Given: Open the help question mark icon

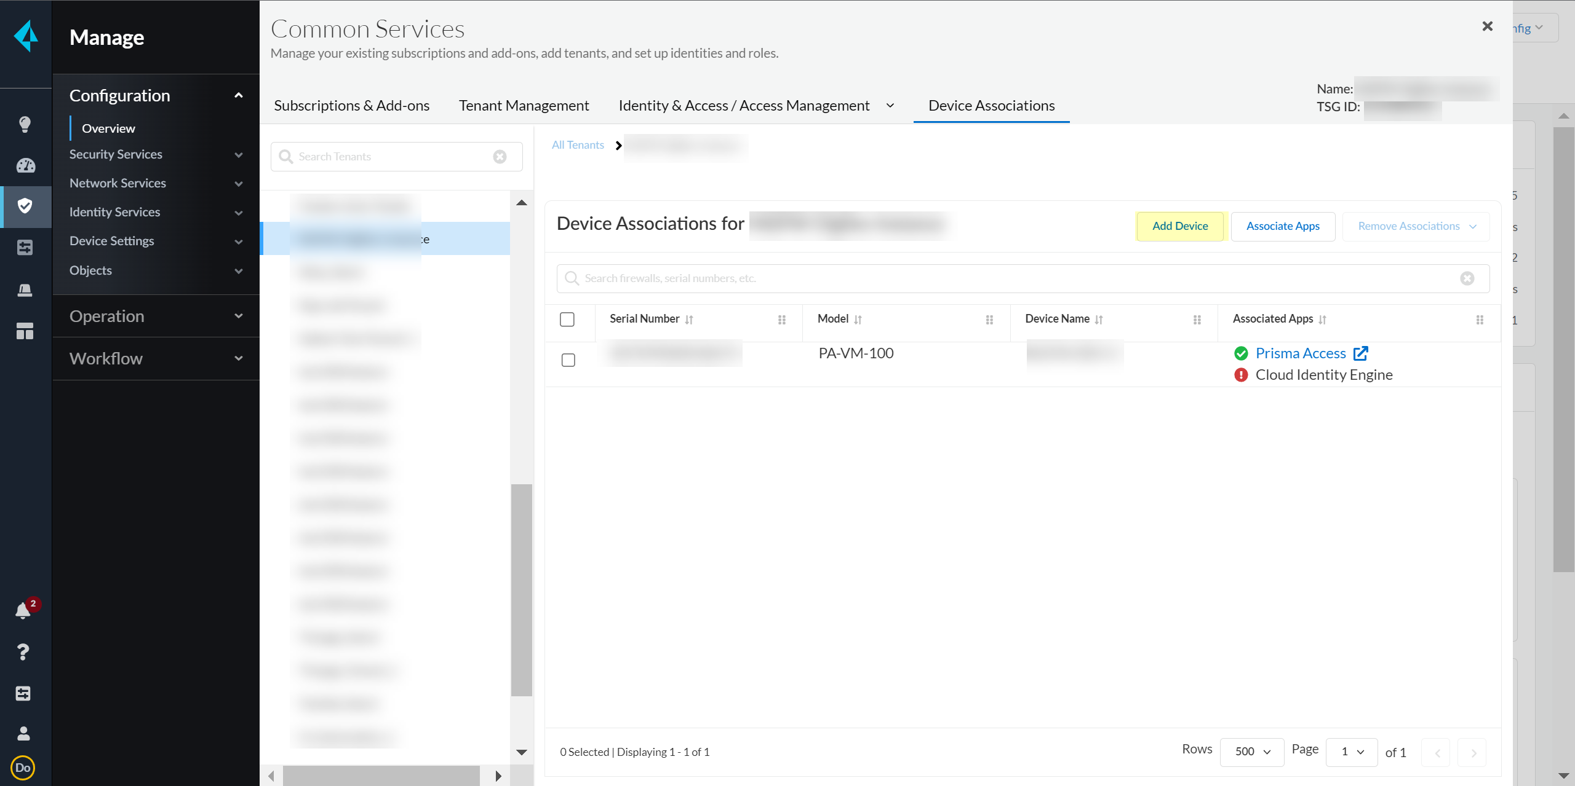Looking at the screenshot, I should [x=23, y=651].
